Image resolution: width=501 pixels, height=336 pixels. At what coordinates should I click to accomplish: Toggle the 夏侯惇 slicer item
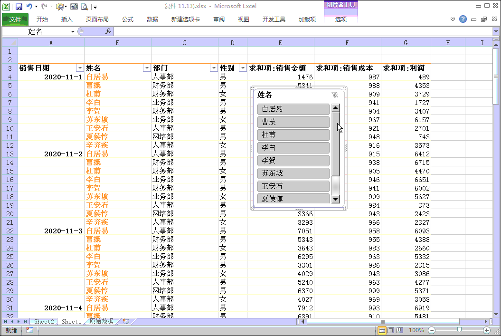coord(293,198)
